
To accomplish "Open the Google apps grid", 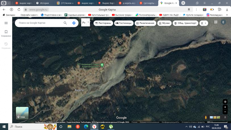I will point(216,22).
